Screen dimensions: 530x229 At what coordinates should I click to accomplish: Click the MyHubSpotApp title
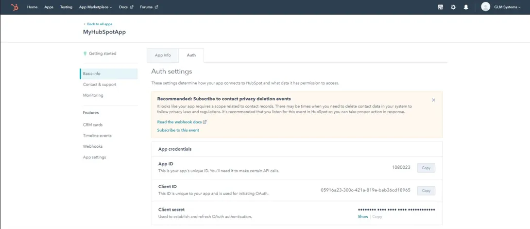105,32
